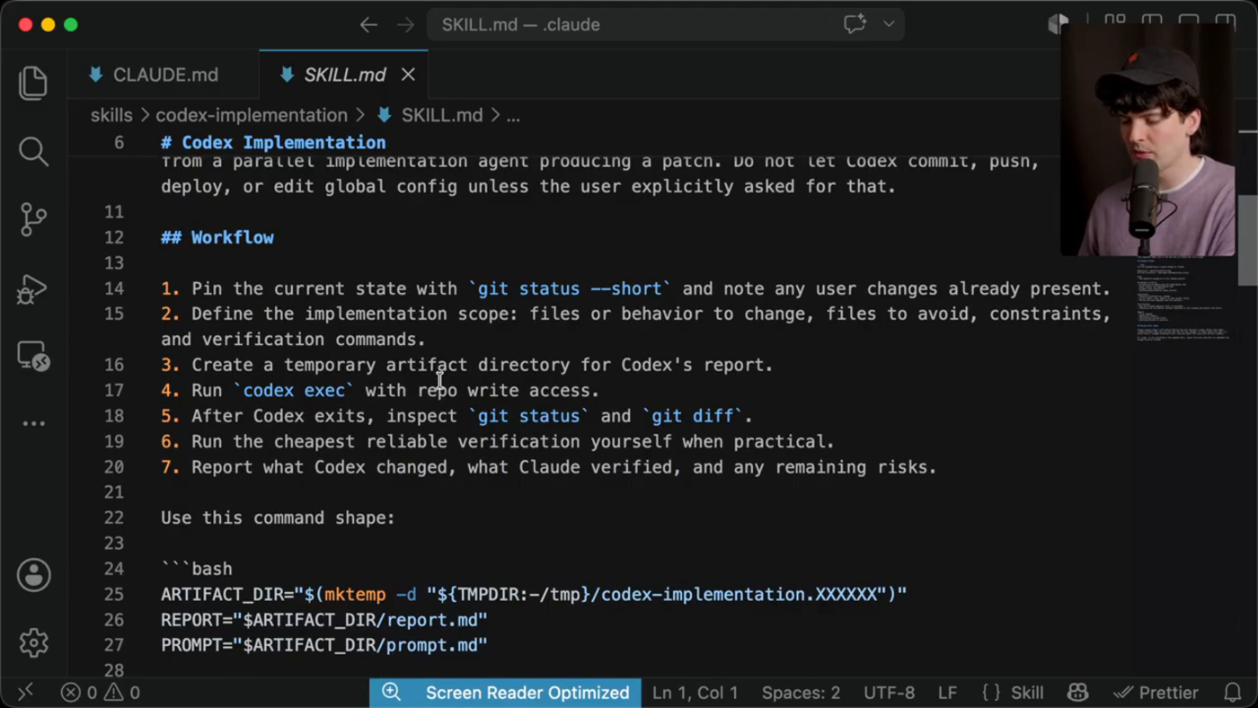Click step 6 'Run the cheapest reliable verification' line
This screenshot has height=708, width=1258.
pos(497,441)
